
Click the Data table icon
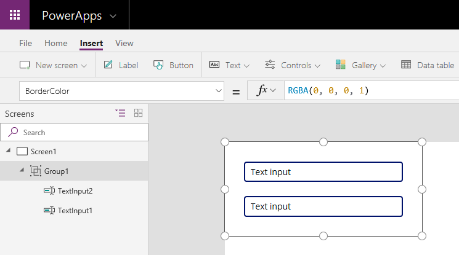pyautogui.click(x=406, y=65)
